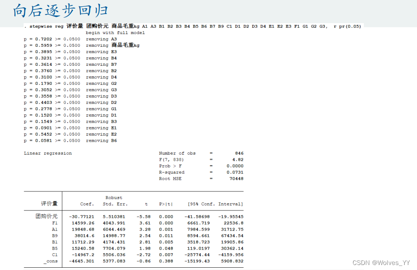The width and height of the screenshot is (417, 270).
Task: Click the p value 0.7202
Action: [x=44, y=39]
